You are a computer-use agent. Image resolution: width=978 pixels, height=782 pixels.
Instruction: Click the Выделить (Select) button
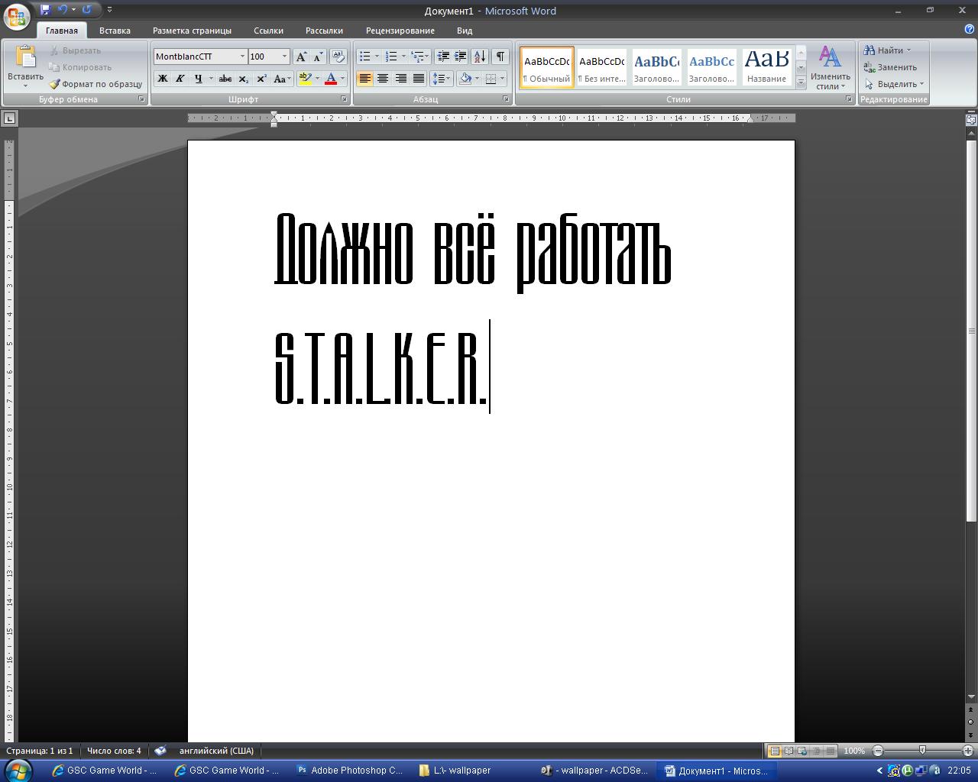894,84
